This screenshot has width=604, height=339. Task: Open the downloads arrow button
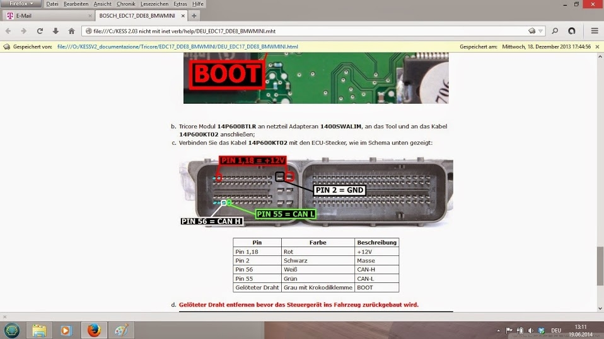point(55,31)
